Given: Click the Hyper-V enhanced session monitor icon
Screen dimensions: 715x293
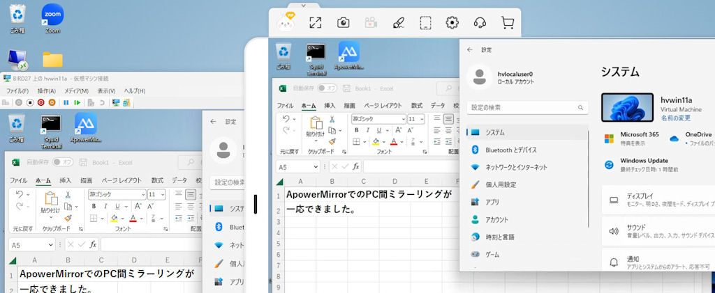Looking at the screenshot, I should pos(116,103).
